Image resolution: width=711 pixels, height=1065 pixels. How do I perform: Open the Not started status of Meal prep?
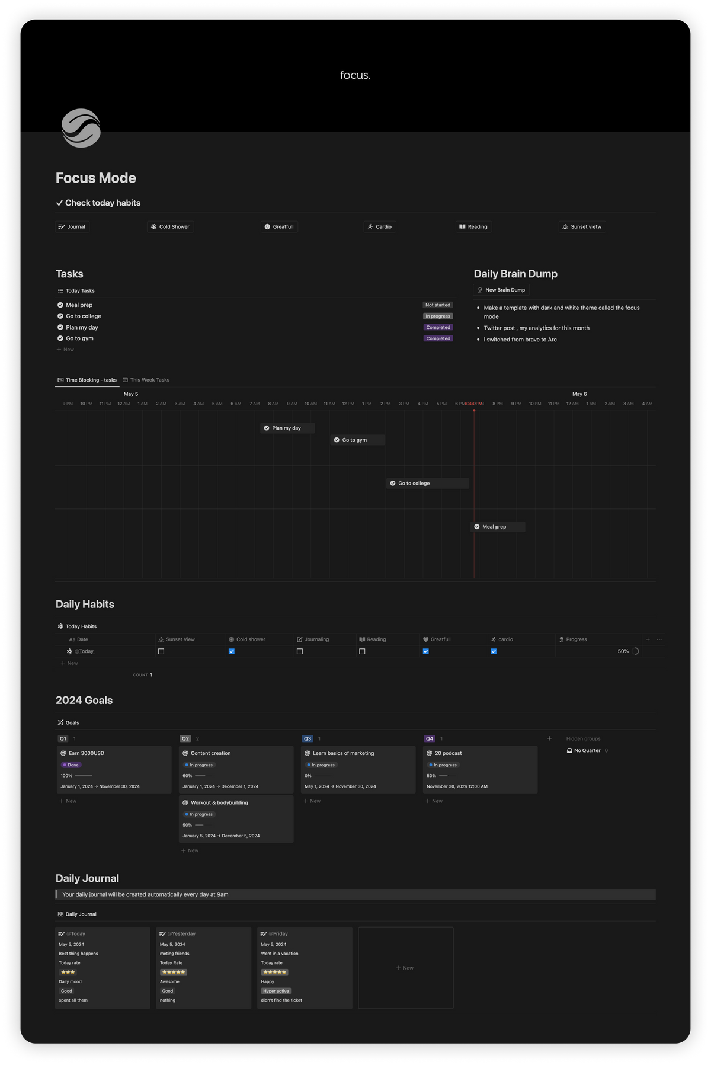[438, 305]
